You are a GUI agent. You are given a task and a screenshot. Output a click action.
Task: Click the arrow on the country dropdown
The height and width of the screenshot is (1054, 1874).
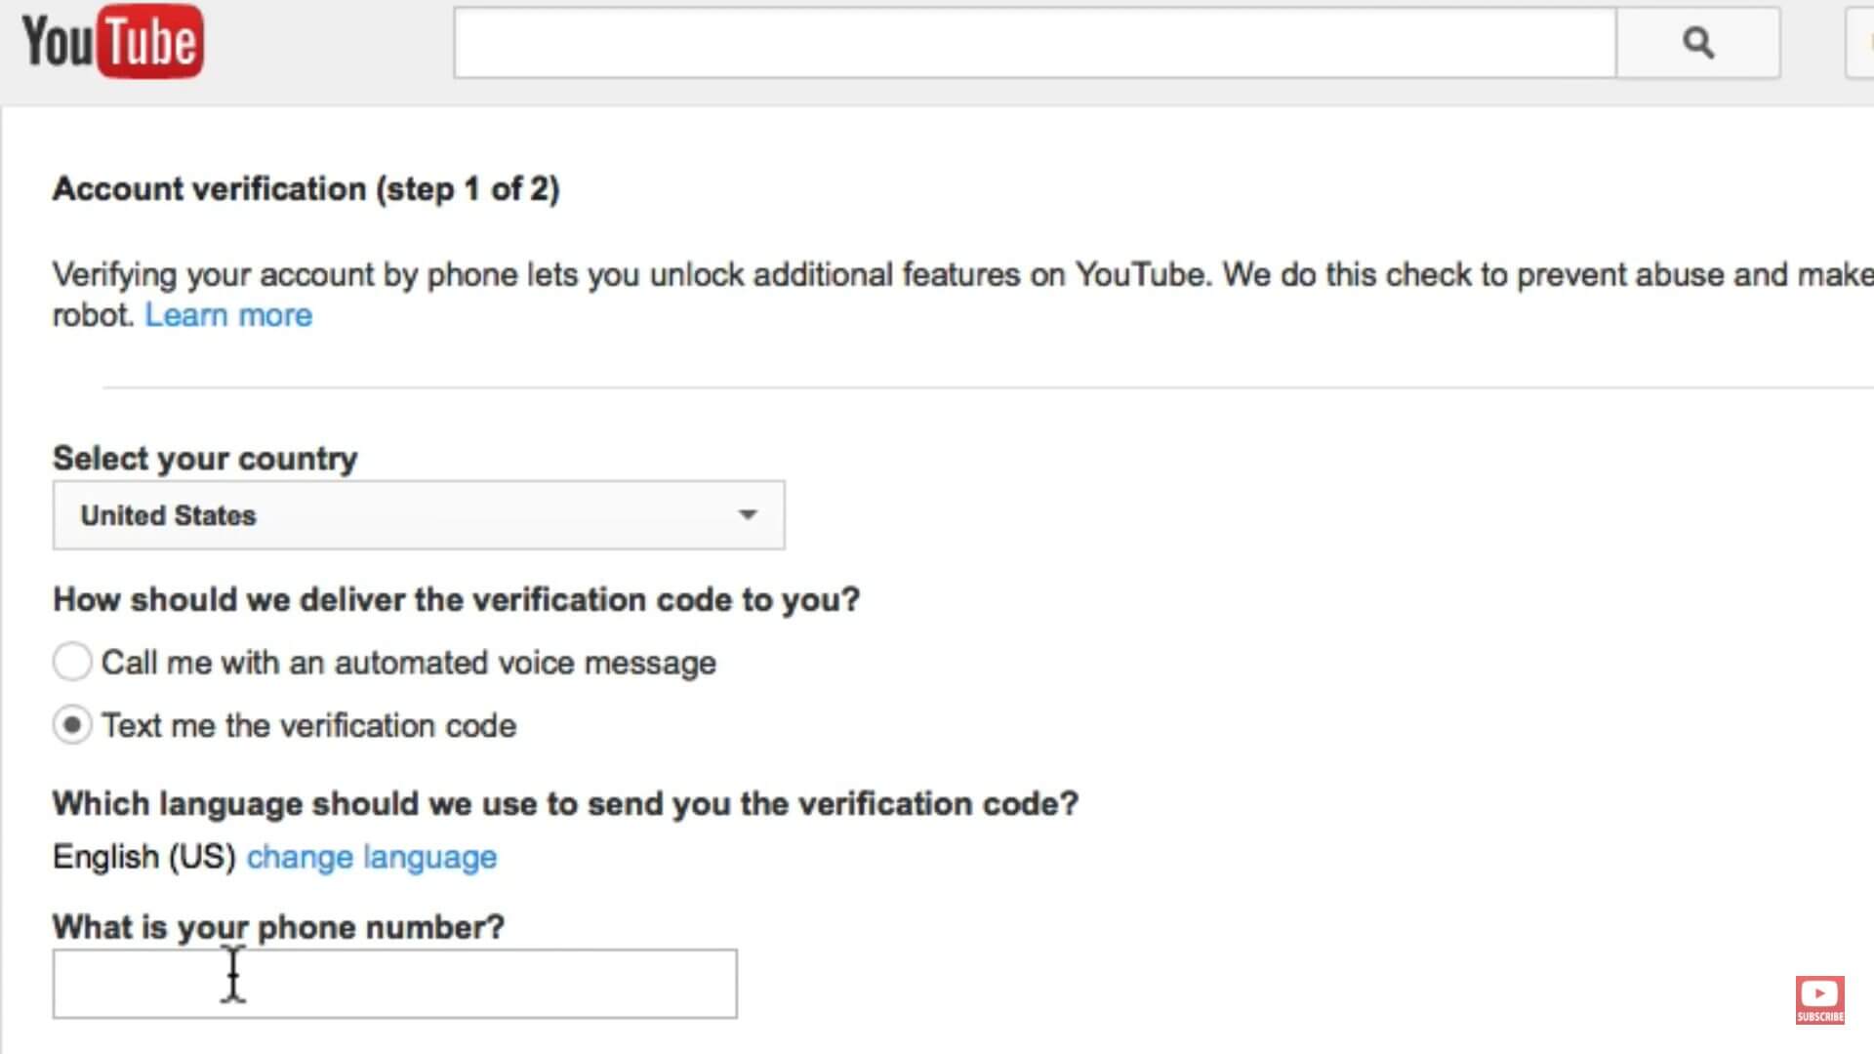tap(748, 514)
